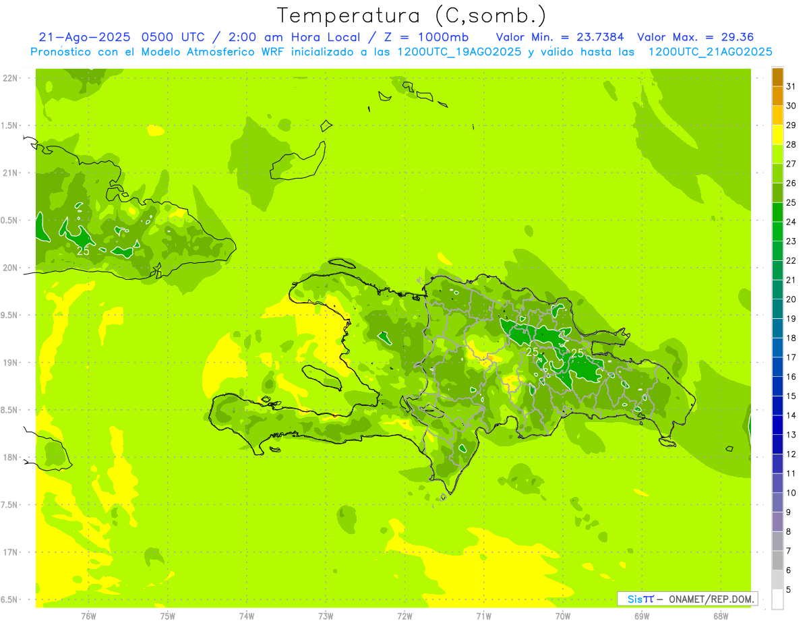Click the '17N' latitude axis label

pos(10,553)
